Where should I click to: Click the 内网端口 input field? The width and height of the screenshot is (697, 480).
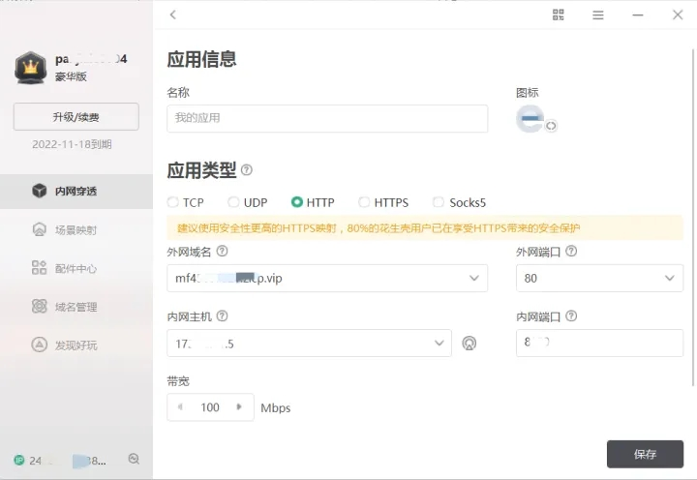click(x=599, y=344)
